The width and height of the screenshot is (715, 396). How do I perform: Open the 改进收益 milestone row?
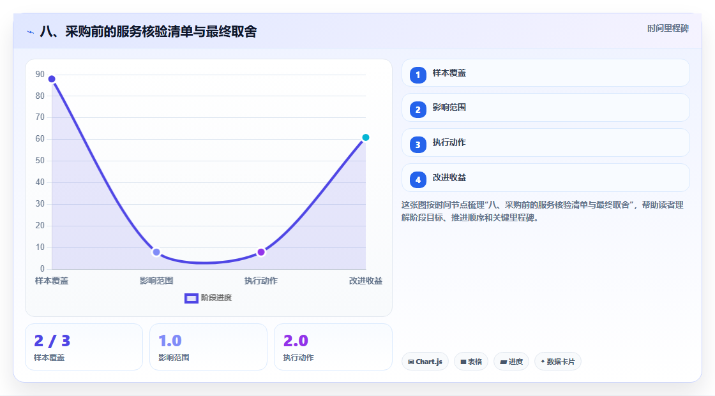pyautogui.click(x=545, y=178)
